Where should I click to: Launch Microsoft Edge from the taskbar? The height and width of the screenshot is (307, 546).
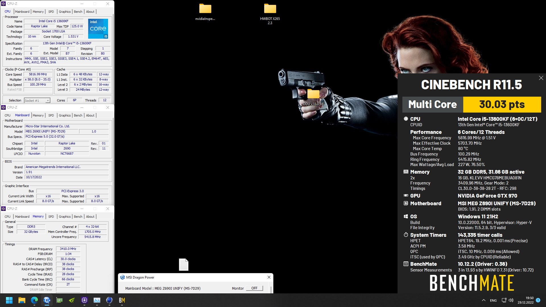34,300
